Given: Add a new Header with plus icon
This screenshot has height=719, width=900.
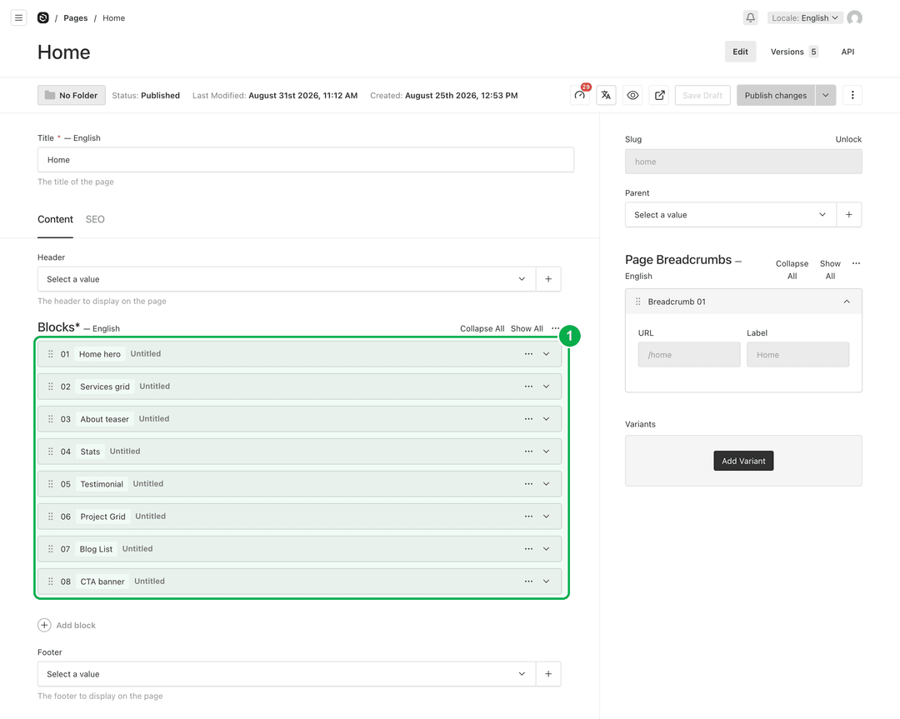Looking at the screenshot, I should pos(548,279).
